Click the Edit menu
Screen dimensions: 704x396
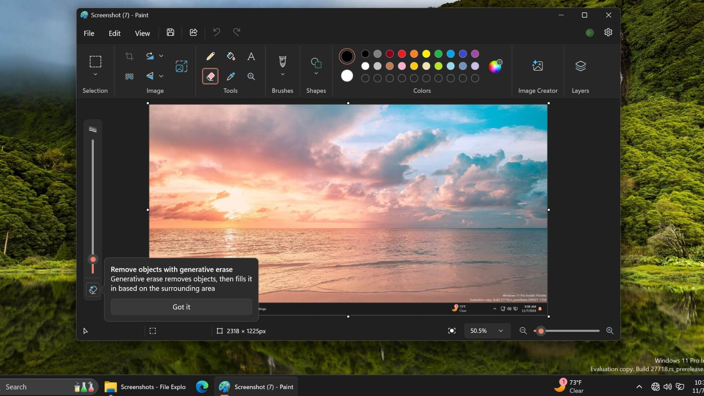tap(115, 32)
